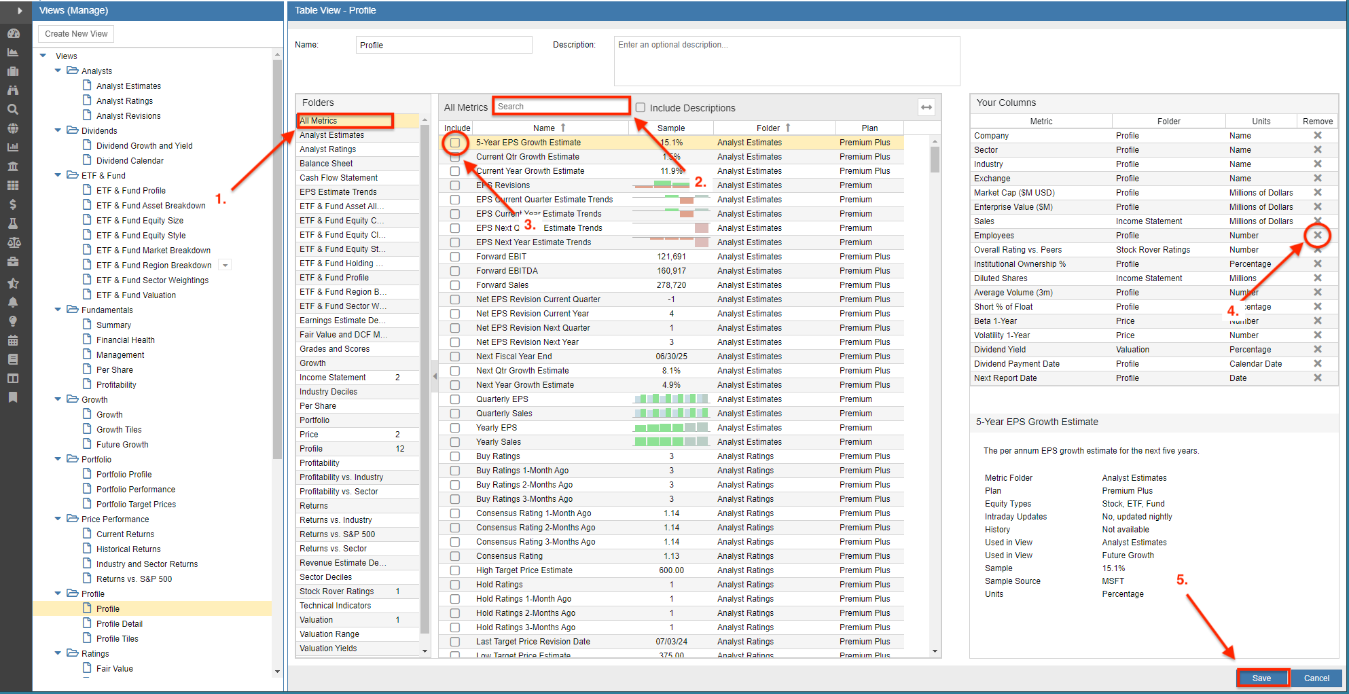
Task: Click the Description text area
Action: tap(787, 61)
